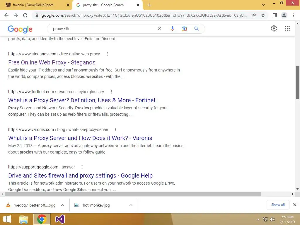
Task: Show hidden system tray icons
Action: tap(258, 219)
